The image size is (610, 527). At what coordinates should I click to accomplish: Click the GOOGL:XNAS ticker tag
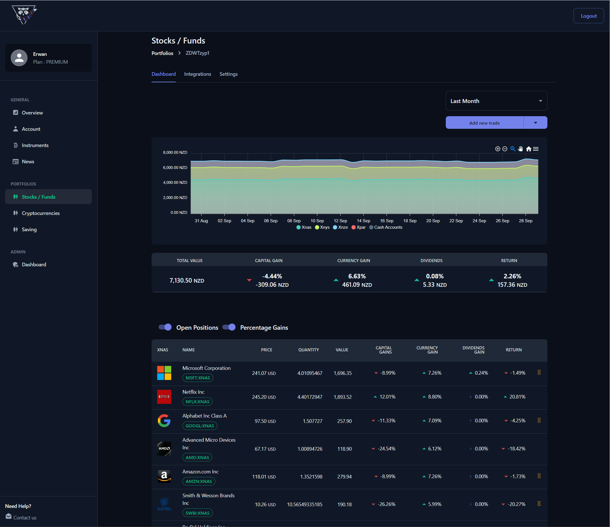point(200,426)
